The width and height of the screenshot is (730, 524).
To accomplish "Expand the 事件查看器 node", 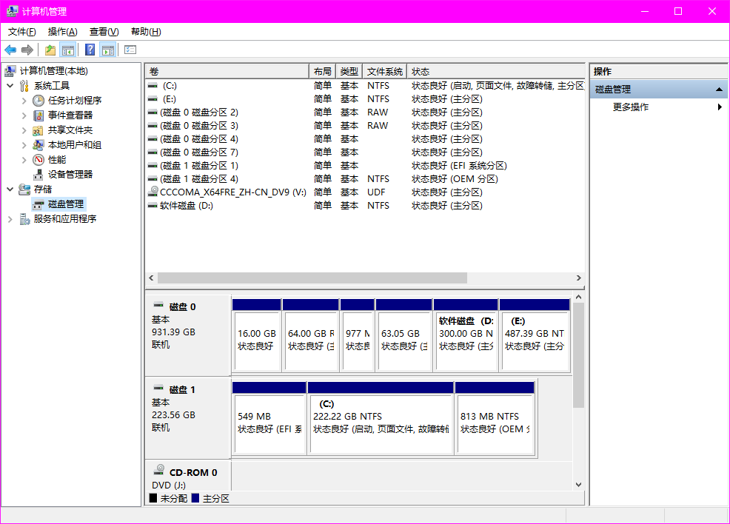I will point(24,115).
